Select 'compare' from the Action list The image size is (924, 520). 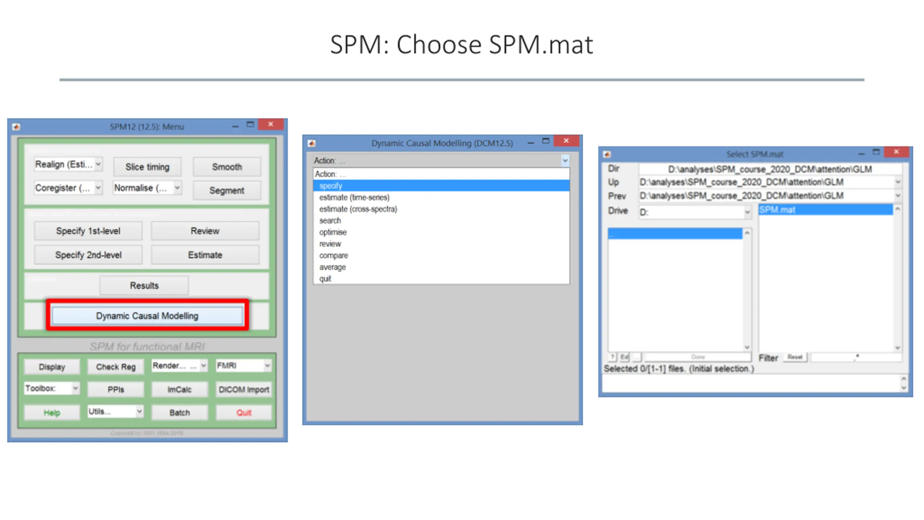441,255
